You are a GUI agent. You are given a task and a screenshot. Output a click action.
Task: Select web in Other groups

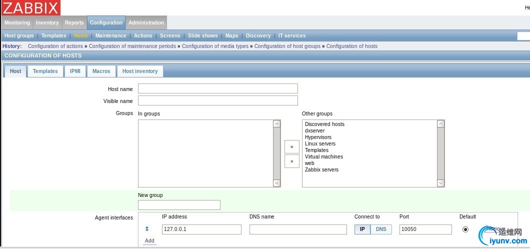point(309,163)
